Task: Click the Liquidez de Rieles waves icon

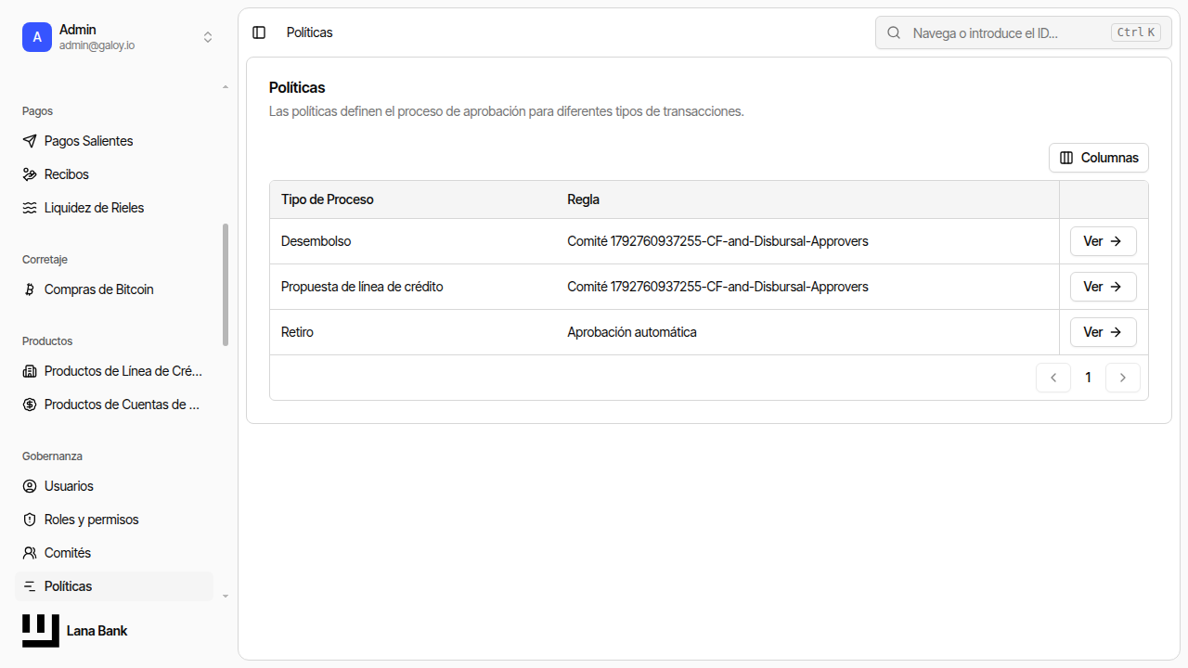Action: pyautogui.click(x=29, y=208)
